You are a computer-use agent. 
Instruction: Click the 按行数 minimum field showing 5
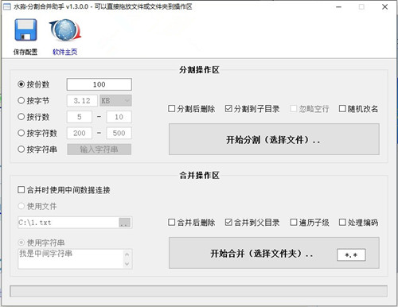pos(80,117)
